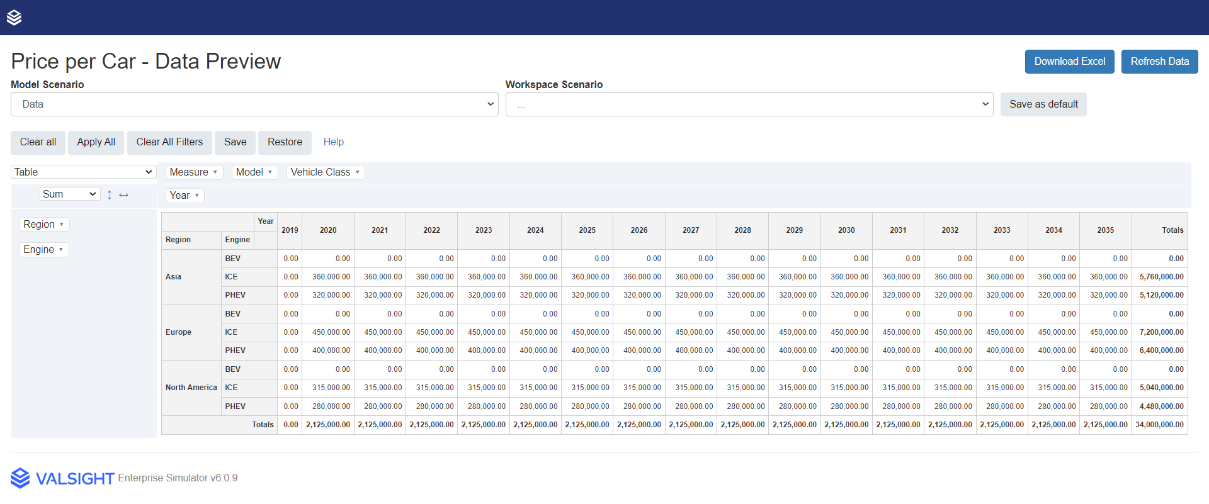Open the Model Scenario dropdown
This screenshot has height=504, width=1209.
(254, 104)
